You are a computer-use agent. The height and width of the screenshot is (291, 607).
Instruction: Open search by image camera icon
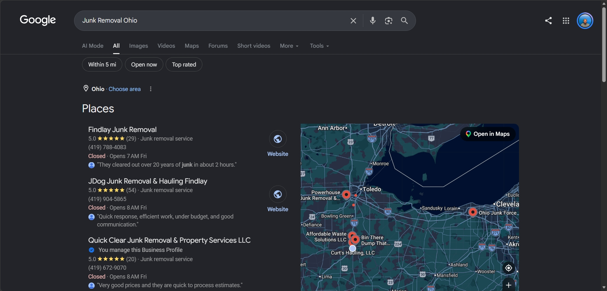(388, 21)
